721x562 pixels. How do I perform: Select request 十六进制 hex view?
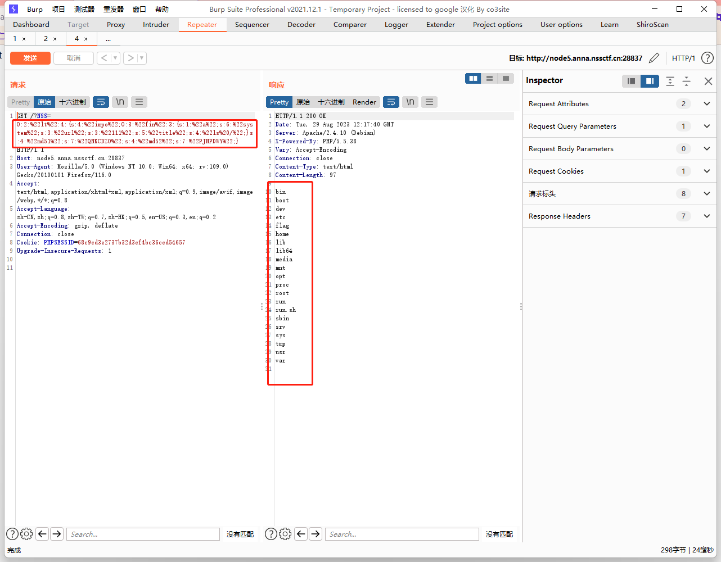73,102
